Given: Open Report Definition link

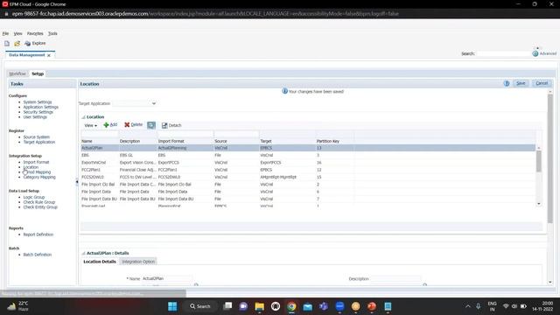Looking at the screenshot, I should tap(38, 234).
